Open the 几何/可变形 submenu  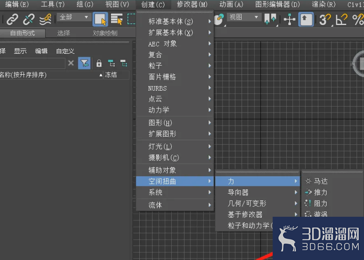(x=258, y=204)
